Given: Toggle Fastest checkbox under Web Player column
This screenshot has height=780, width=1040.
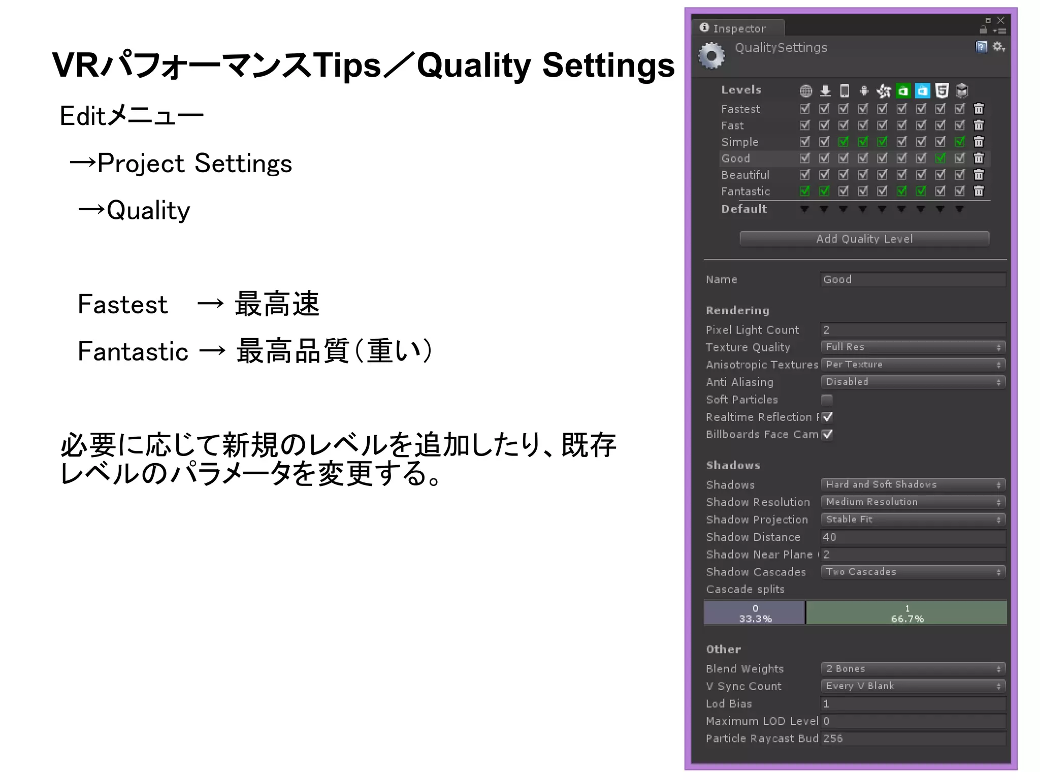Looking at the screenshot, I should click(x=805, y=109).
